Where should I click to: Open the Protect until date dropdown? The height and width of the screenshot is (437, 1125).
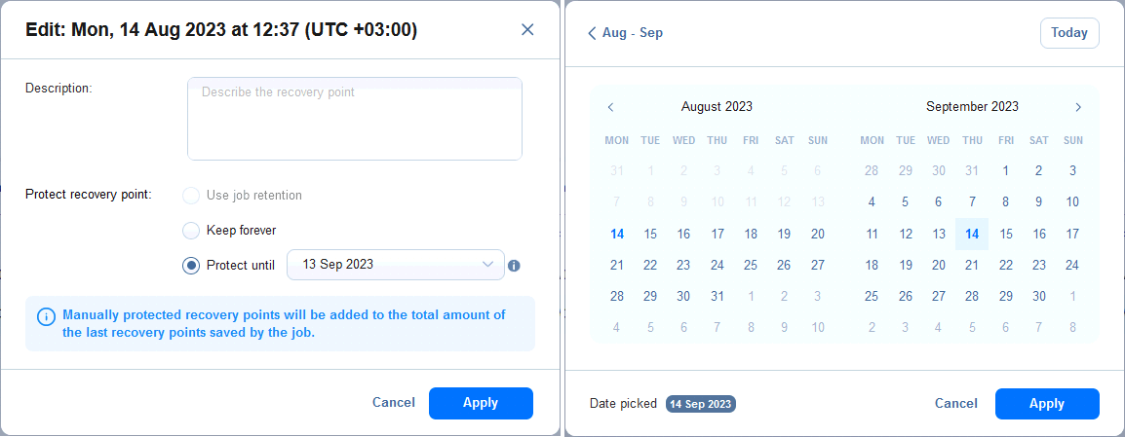click(x=396, y=265)
